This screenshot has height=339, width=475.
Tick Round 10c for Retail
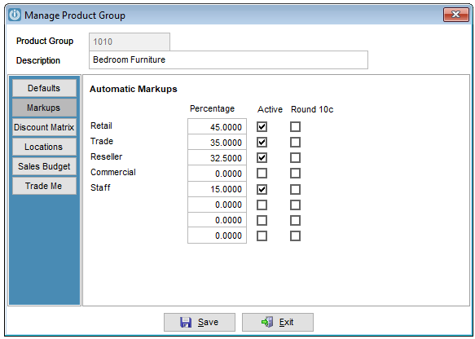tap(296, 126)
